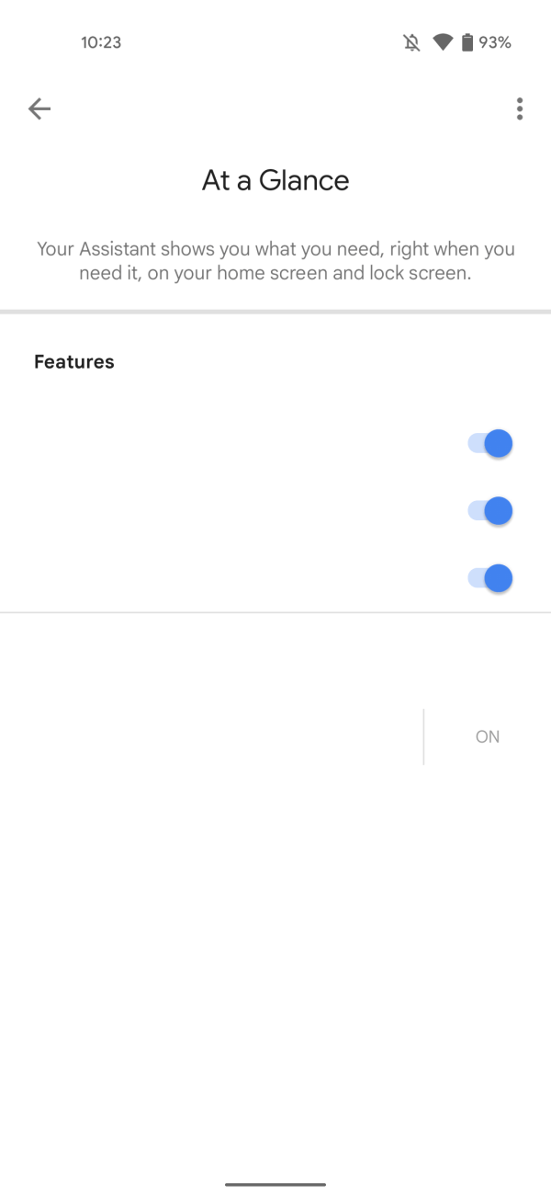Open the setting row left of ON
Screen dimensions: 551x1195
click(x=211, y=736)
